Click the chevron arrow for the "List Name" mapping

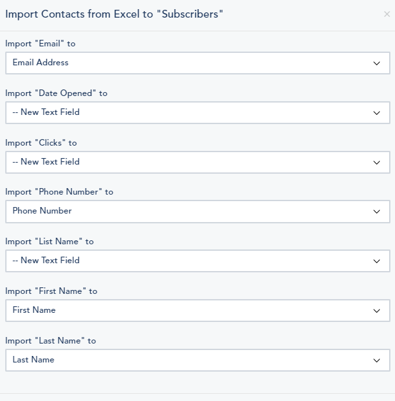[377, 261]
